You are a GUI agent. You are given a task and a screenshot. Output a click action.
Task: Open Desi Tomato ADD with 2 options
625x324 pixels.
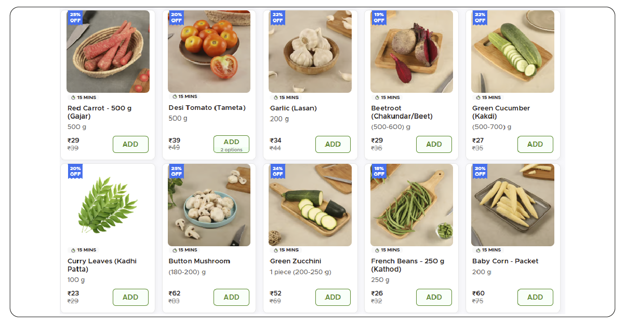tap(231, 144)
